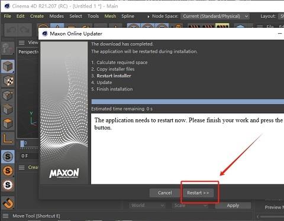This screenshot has width=284, height=221.
Task: Click 'Copy installer files' step text
Action: point(115,69)
